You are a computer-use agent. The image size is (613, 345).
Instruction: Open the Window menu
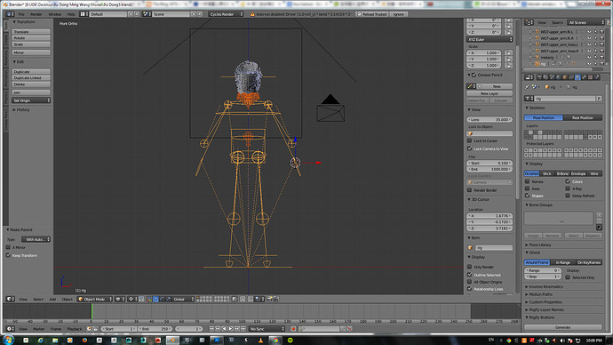(55, 14)
